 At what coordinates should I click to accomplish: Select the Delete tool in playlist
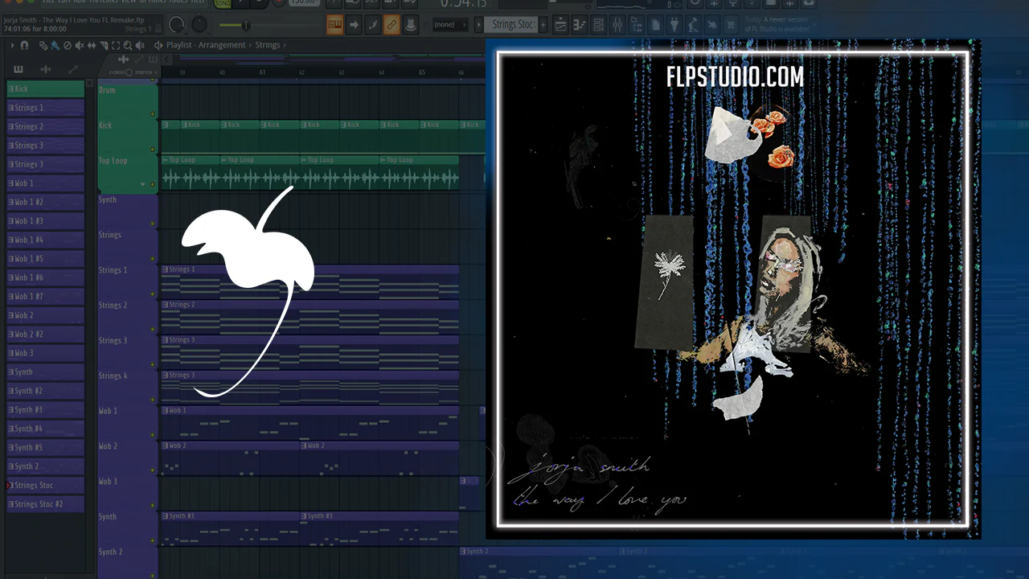click(67, 45)
